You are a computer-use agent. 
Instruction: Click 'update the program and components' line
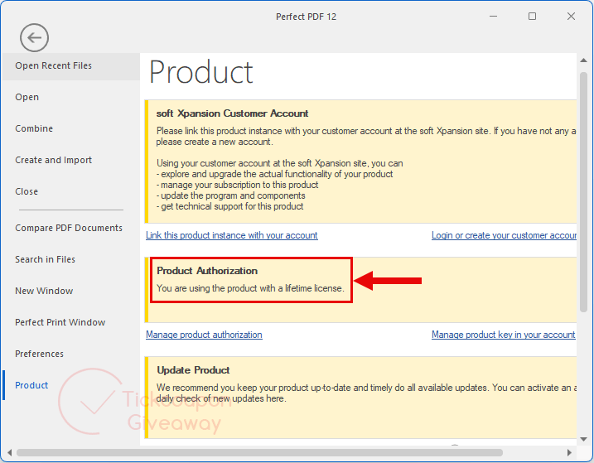231,195
